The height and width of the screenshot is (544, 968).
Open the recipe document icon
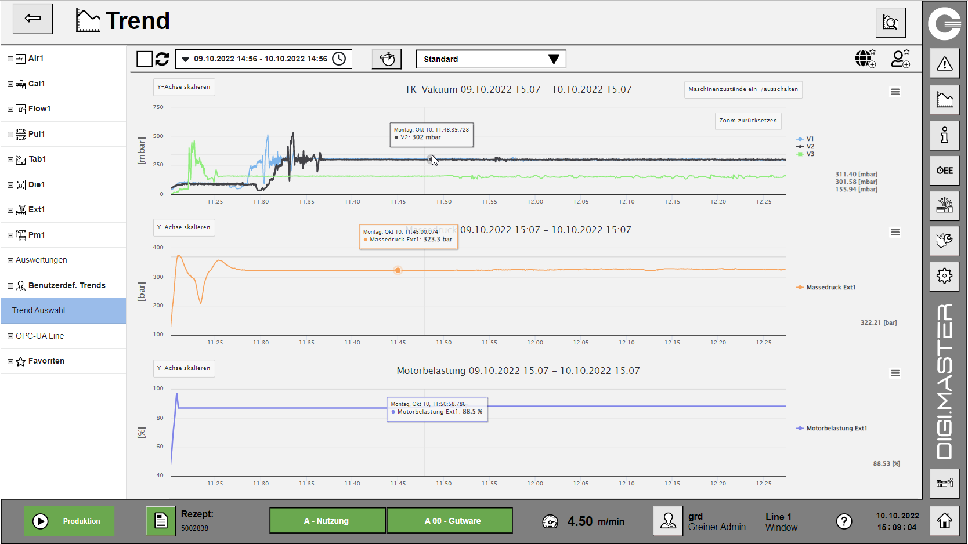[x=161, y=521]
